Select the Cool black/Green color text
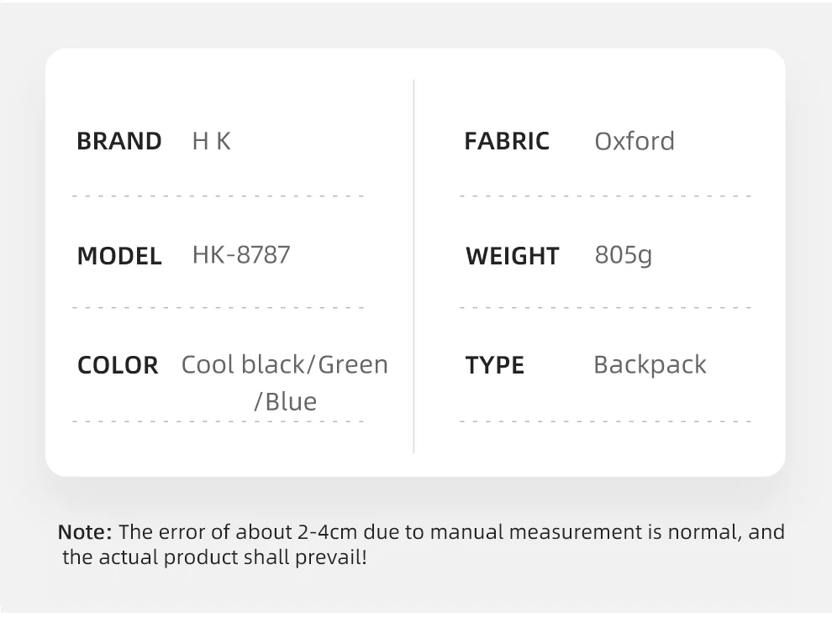This screenshot has width=832, height=622. (x=285, y=364)
